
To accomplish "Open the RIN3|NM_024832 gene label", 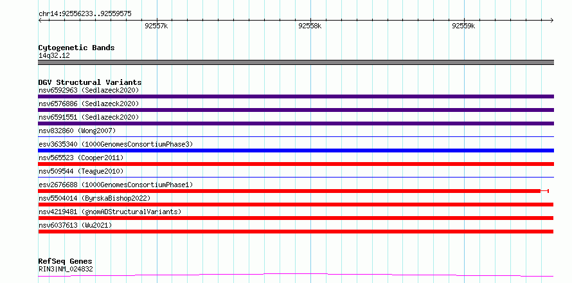I will pyautogui.click(x=66, y=269).
